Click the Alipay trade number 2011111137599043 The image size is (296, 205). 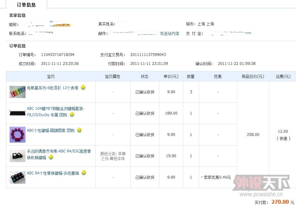point(148,55)
